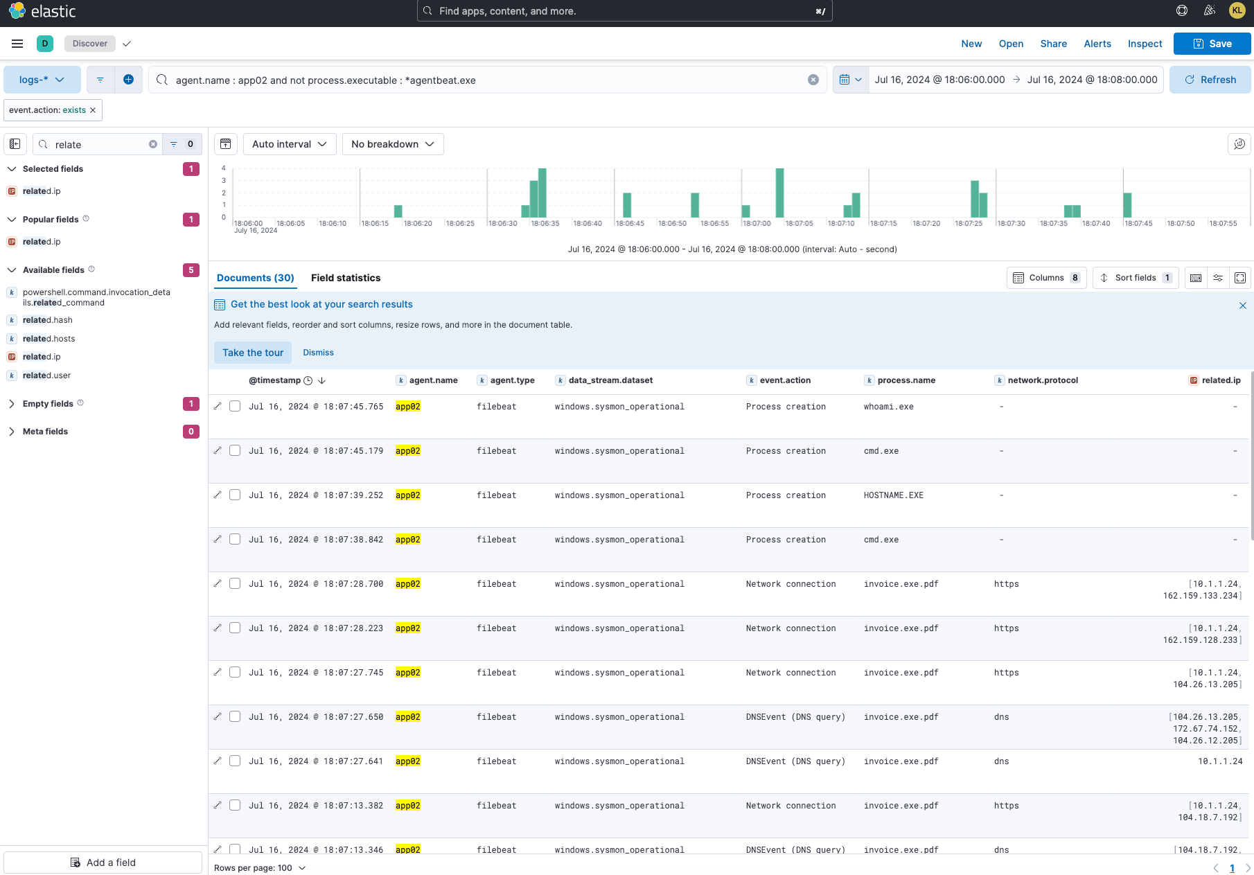Refresh the search results
This screenshot has height=875, width=1254.
tap(1210, 80)
